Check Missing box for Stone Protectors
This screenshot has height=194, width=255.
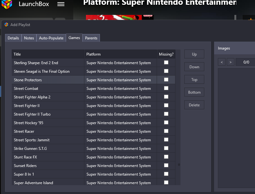click(166, 80)
